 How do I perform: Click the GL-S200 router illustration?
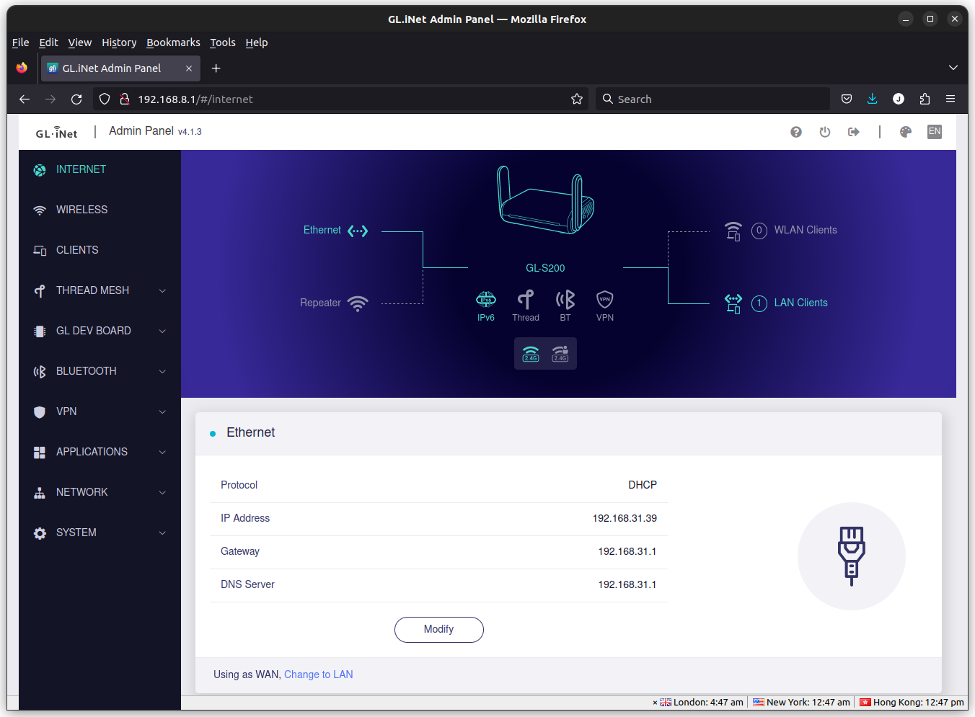(545, 200)
